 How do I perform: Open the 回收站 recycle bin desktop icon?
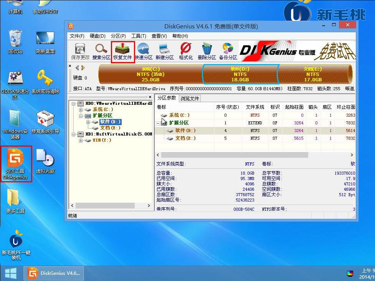coord(15,41)
